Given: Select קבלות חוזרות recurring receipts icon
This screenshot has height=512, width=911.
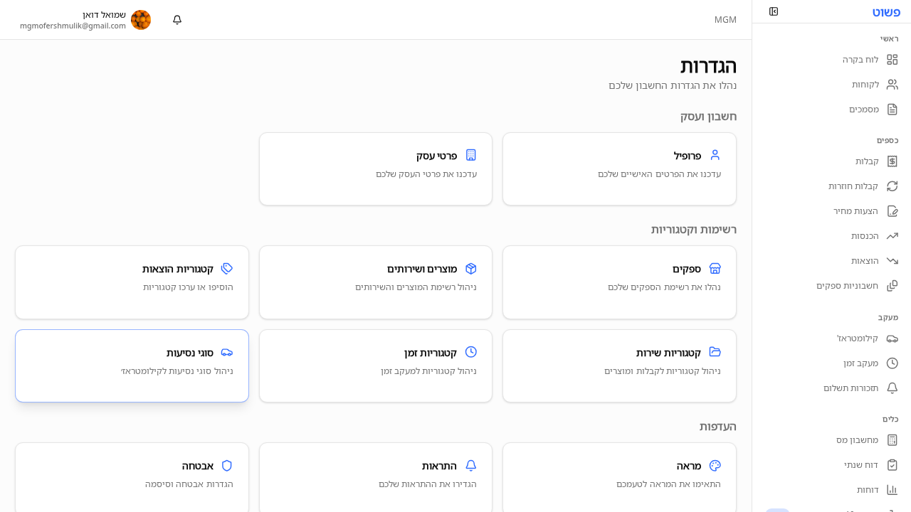Looking at the screenshot, I should click(x=892, y=186).
